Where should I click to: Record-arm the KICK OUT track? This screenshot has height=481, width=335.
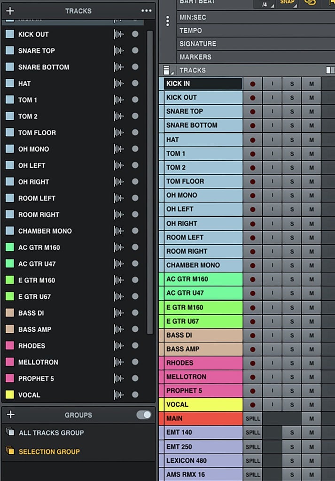pos(252,98)
